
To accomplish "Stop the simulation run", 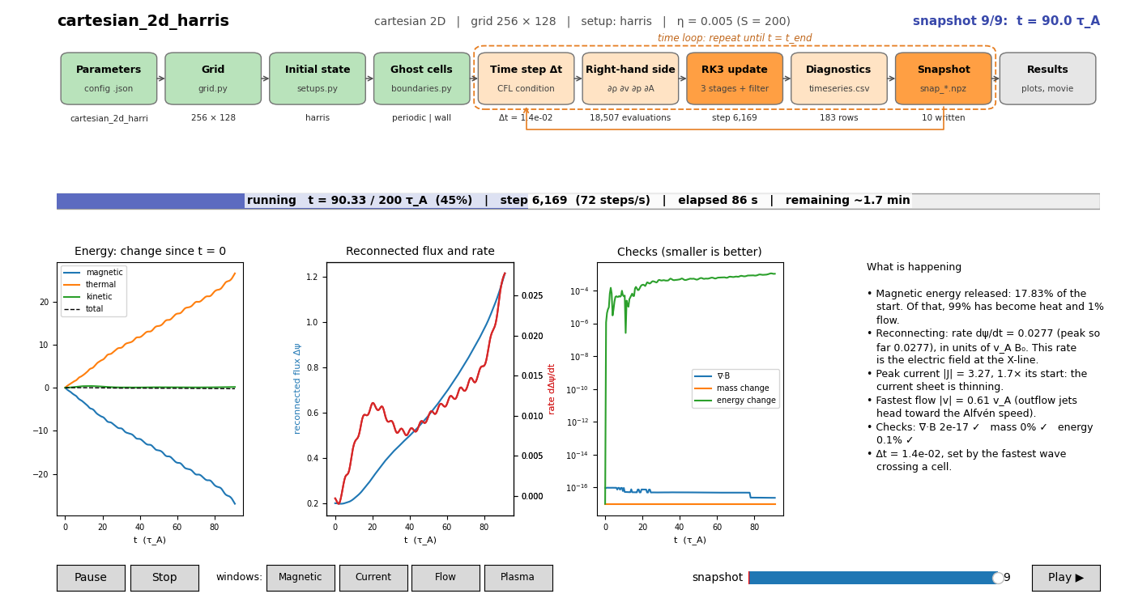I will click(x=164, y=578).
